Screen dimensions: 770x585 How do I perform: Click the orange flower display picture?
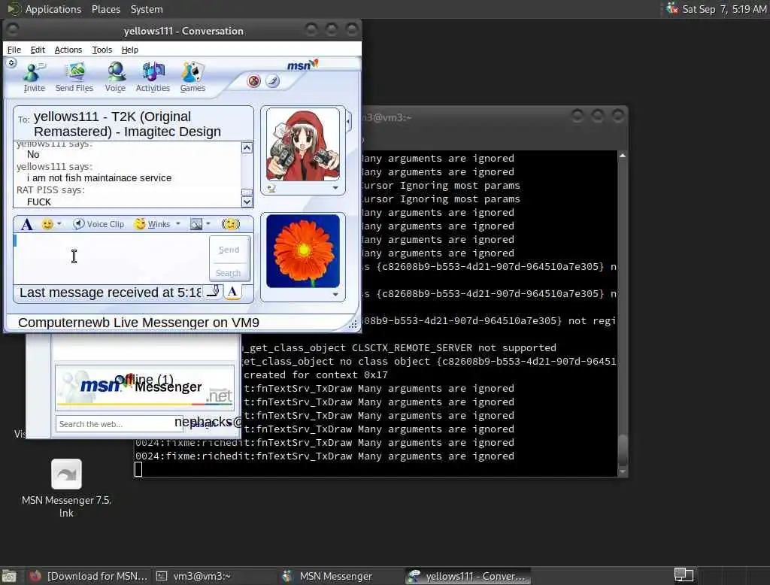pyautogui.click(x=303, y=251)
